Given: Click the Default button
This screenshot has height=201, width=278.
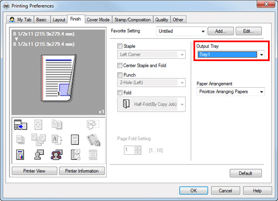Looking at the screenshot, I should pyautogui.click(x=246, y=173).
